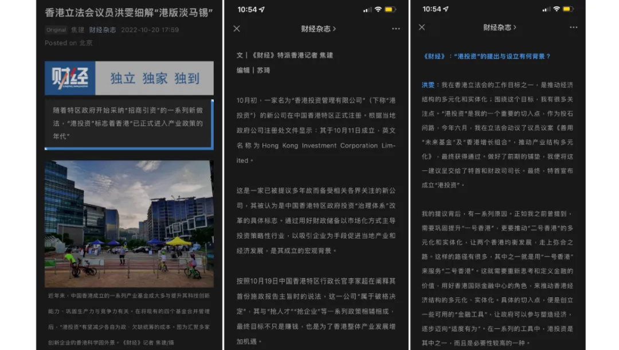The height and width of the screenshot is (350, 619).
Task: Click the Original tag badge
Action: [x=56, y=30]
